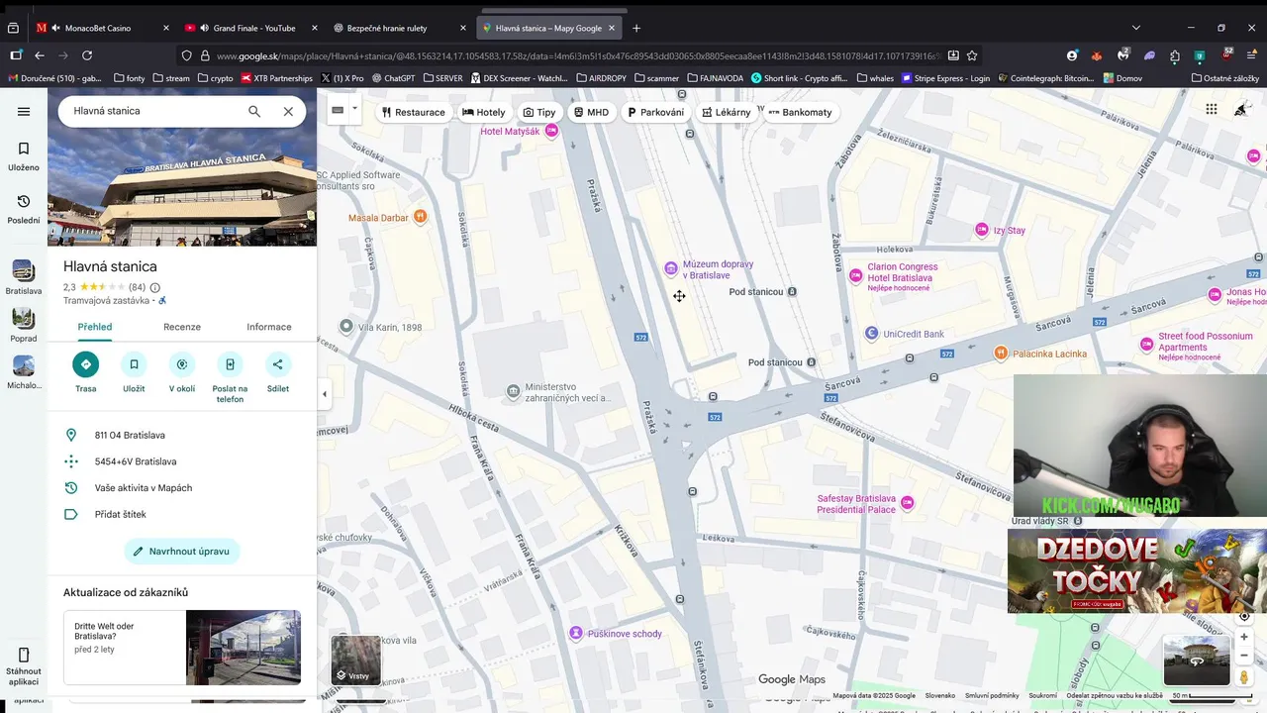Open the route options dropdown arrow
The image size is (1267, 713).
(x=355, y=109)
